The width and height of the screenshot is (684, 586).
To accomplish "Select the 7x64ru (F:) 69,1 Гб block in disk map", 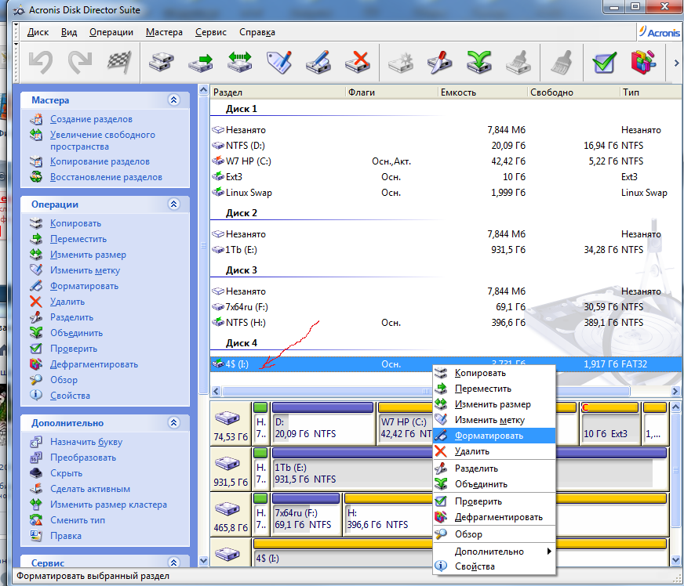I will [306, 514].
